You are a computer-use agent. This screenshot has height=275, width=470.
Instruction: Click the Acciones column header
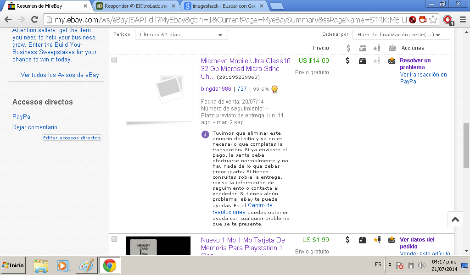pos(413,48)
